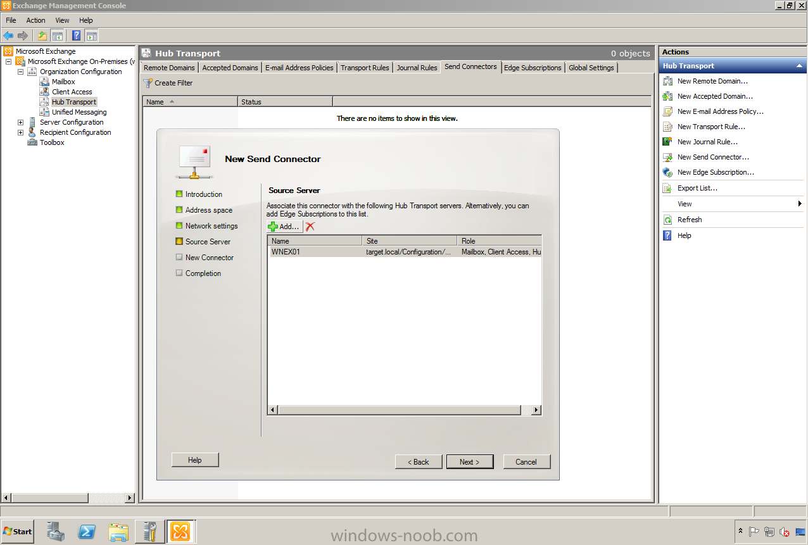Open the View menu
The width and height of the screenshot is (808, 545).
62,20
